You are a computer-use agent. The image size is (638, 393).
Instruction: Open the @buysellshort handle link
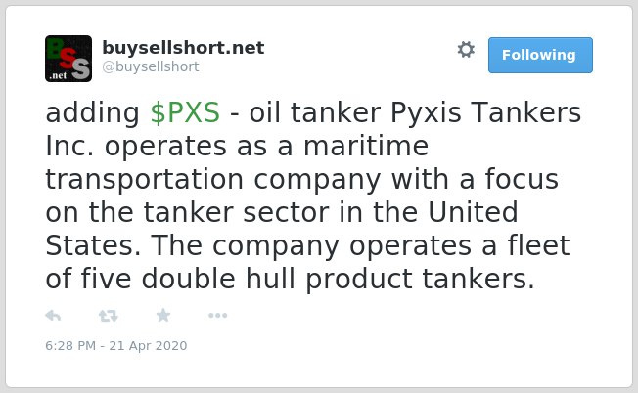tap(151, 66)
